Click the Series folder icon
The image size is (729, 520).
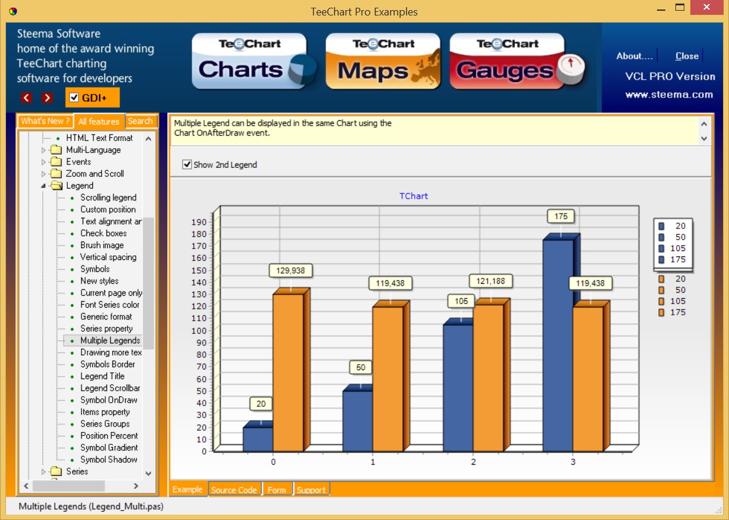(57, 471)
